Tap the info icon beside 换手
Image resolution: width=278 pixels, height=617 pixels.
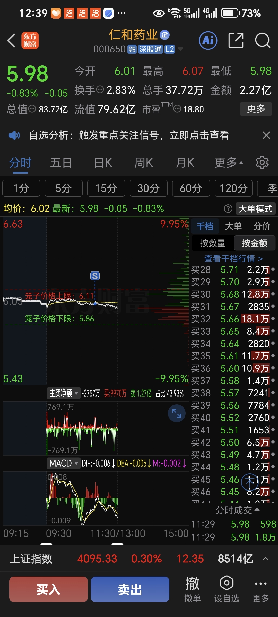[100, 90]
